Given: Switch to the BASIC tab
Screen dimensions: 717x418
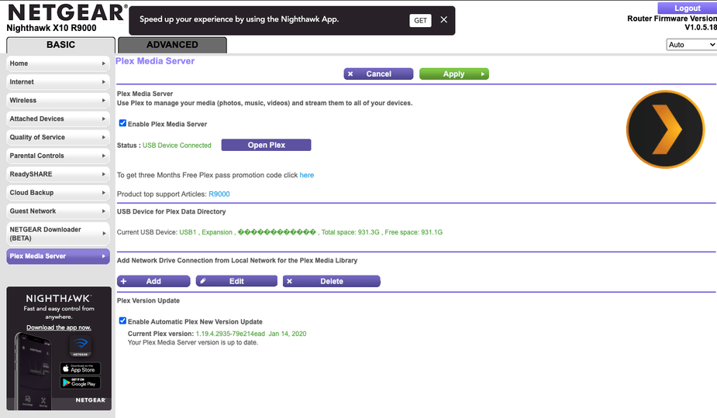Looking at the screenshot, I should (x=60, y=45).
